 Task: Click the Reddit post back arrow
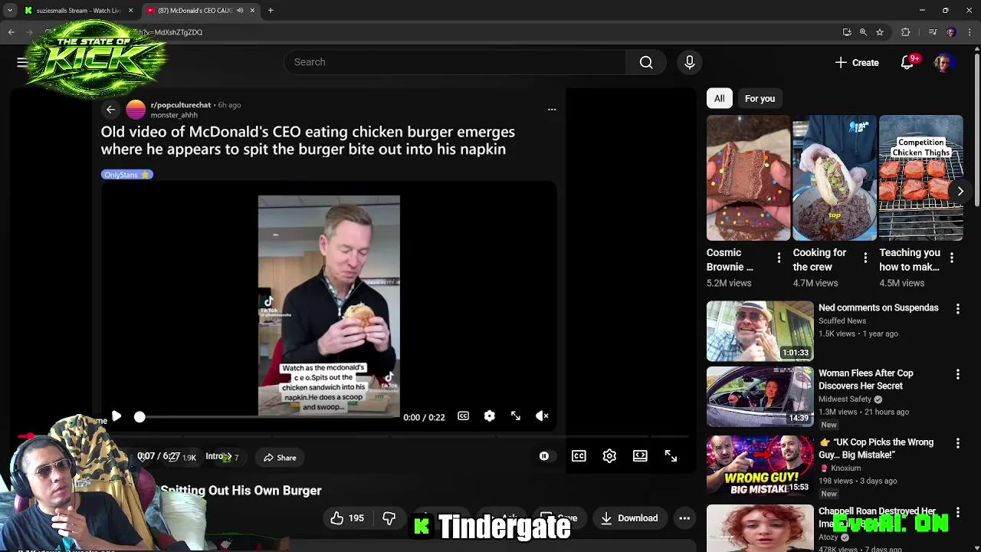[110, 110]
